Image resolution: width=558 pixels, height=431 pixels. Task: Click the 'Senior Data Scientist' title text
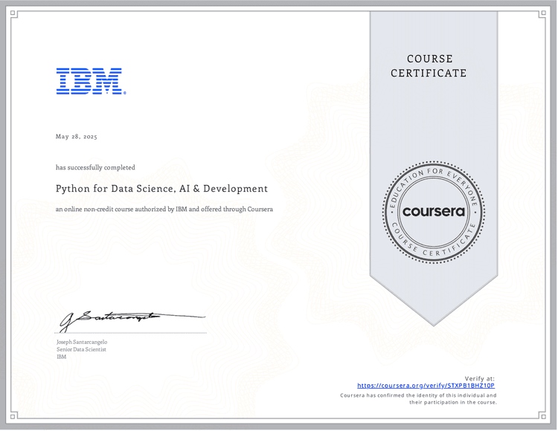point(81,349)
